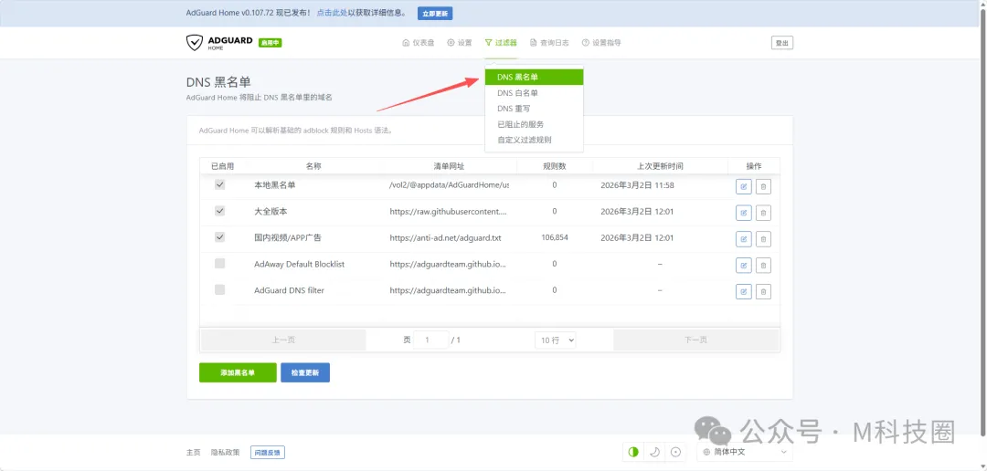987x471 pixels.
Task: Click the 106,854 rule count cell
Action: [555, 237]
